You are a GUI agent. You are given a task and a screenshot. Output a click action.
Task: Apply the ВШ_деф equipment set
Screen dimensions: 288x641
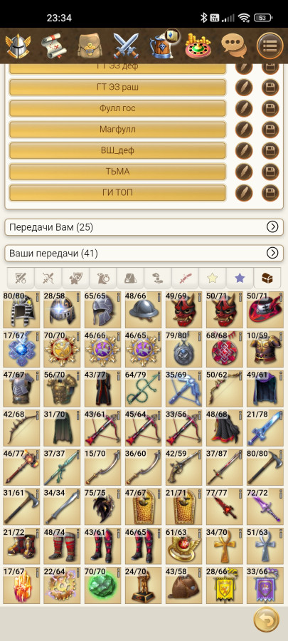(117, 150)
